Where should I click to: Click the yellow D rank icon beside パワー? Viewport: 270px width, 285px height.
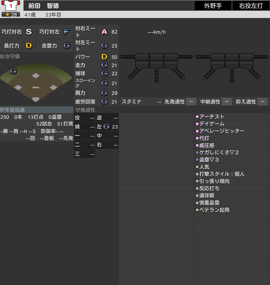pos(104,57)
